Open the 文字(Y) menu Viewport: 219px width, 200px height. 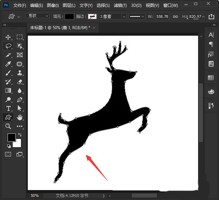point(86,5)
